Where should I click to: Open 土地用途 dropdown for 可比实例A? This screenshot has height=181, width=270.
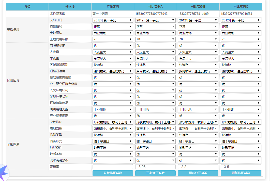click(x=155, y=33)
